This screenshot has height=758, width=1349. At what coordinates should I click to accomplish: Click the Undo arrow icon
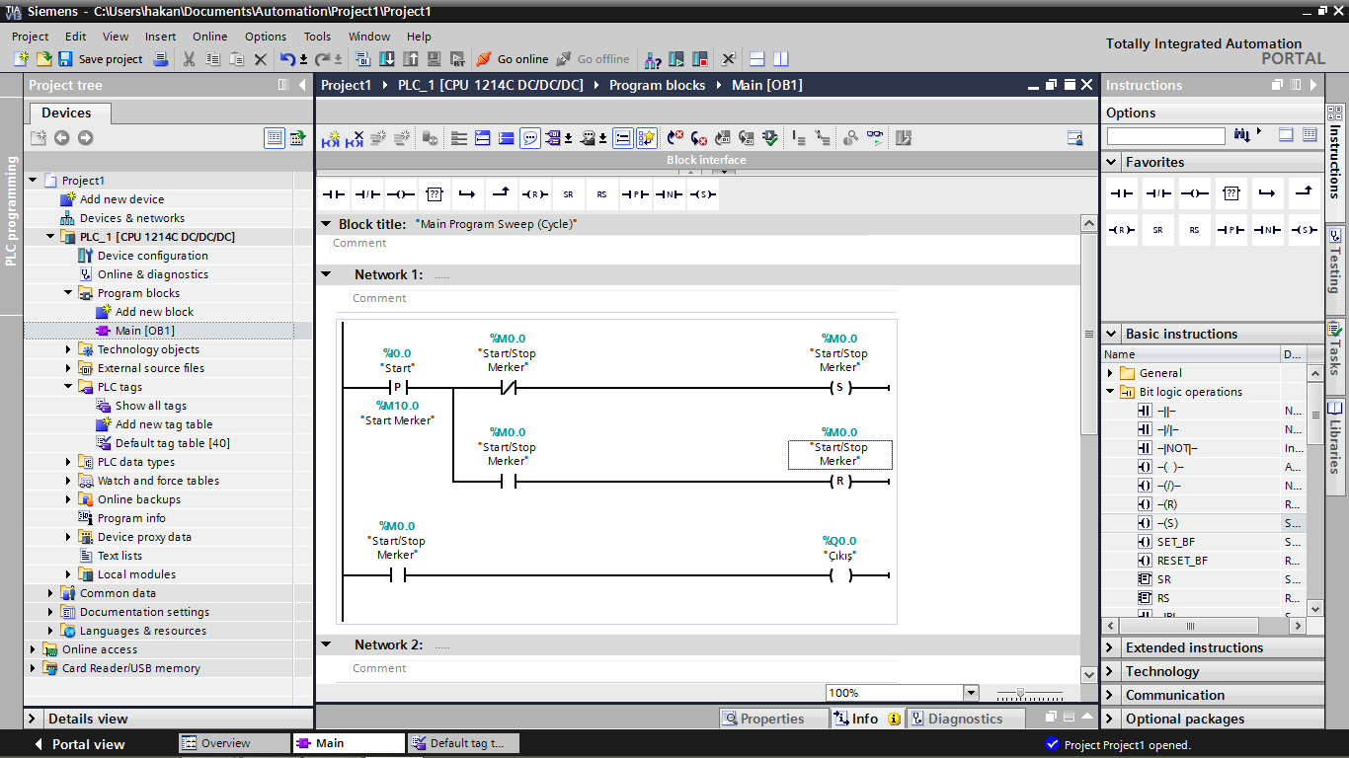(x=286, y=59)
